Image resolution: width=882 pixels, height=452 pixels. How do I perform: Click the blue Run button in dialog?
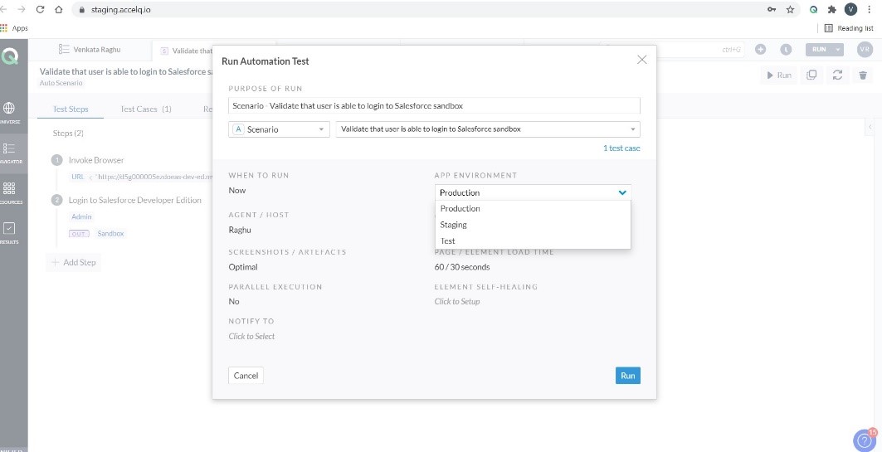[628, 376]
